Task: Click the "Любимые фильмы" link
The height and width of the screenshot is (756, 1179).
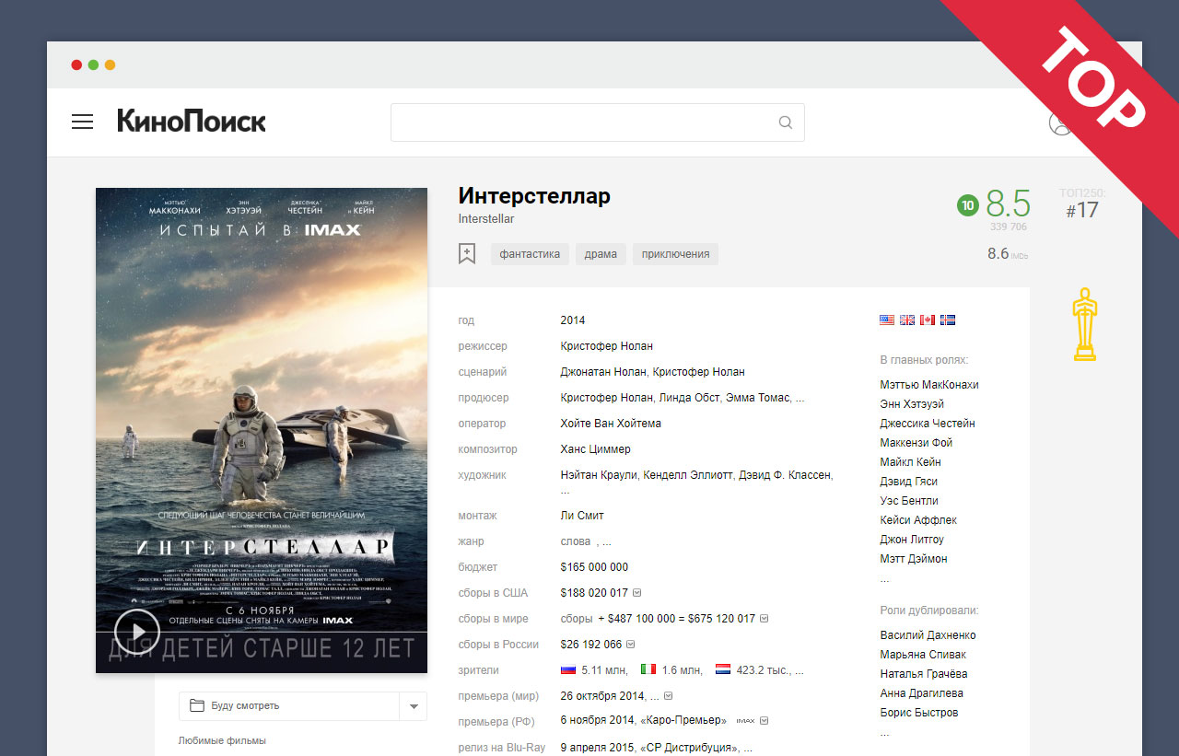Action: click(221, 739)
